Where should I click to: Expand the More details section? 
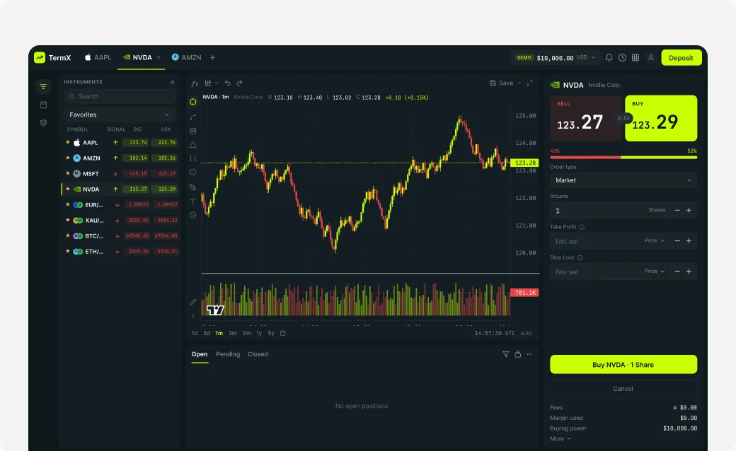tap(560, 439)
